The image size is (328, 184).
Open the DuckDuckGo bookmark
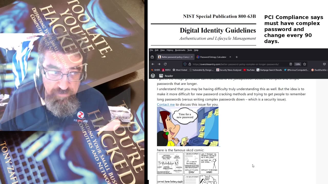[x=319, y=70]
